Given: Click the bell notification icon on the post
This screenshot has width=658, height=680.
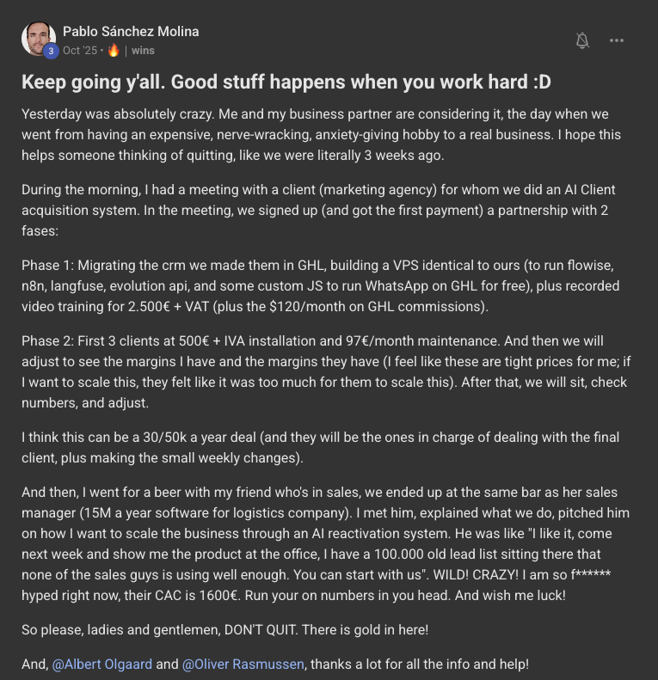Looking at the screenshot, I should tap(582, 40).
